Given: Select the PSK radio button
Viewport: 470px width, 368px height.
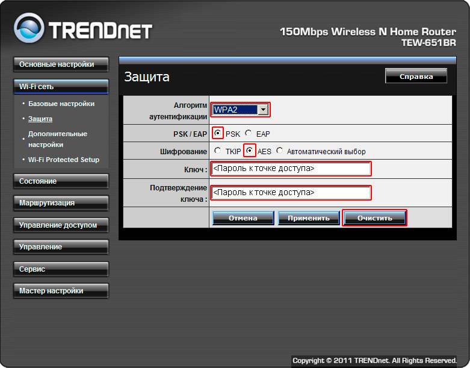Looking at the screenshot, I should 218,133.
